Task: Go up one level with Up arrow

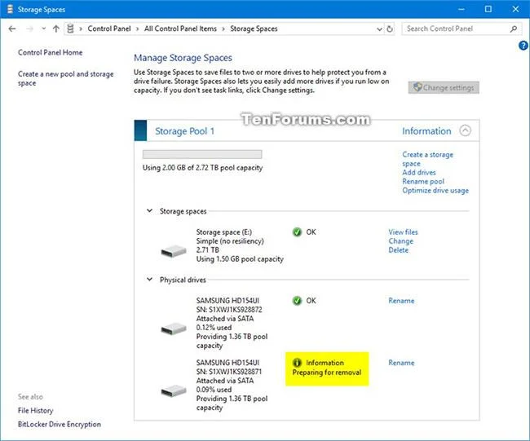Action: [56, 29]
